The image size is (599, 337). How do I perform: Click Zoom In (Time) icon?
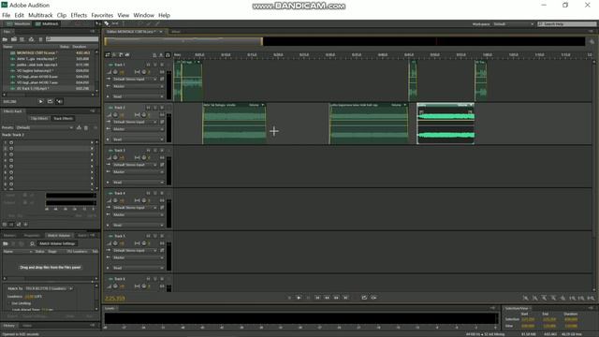coord(545,298)
